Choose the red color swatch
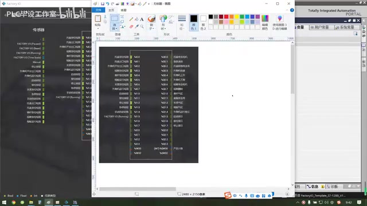Image resolution: width=367 pixels, height=206 pixels. [226, 17]
